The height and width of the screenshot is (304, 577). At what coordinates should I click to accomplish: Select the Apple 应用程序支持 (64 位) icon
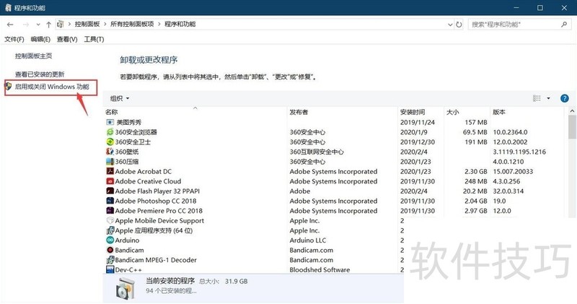(110, 230)
